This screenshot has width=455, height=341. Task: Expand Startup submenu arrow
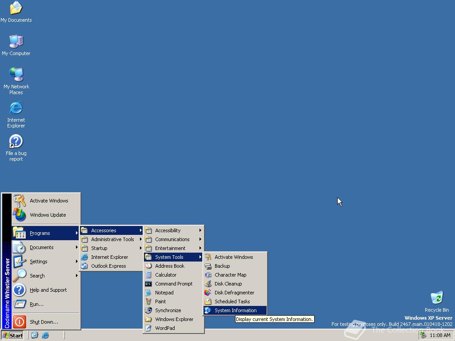(141, 248)
